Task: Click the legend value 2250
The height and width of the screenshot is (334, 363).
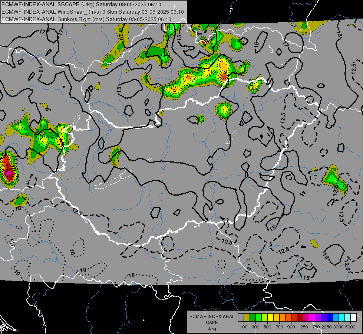Action: [x=327, y=327]
